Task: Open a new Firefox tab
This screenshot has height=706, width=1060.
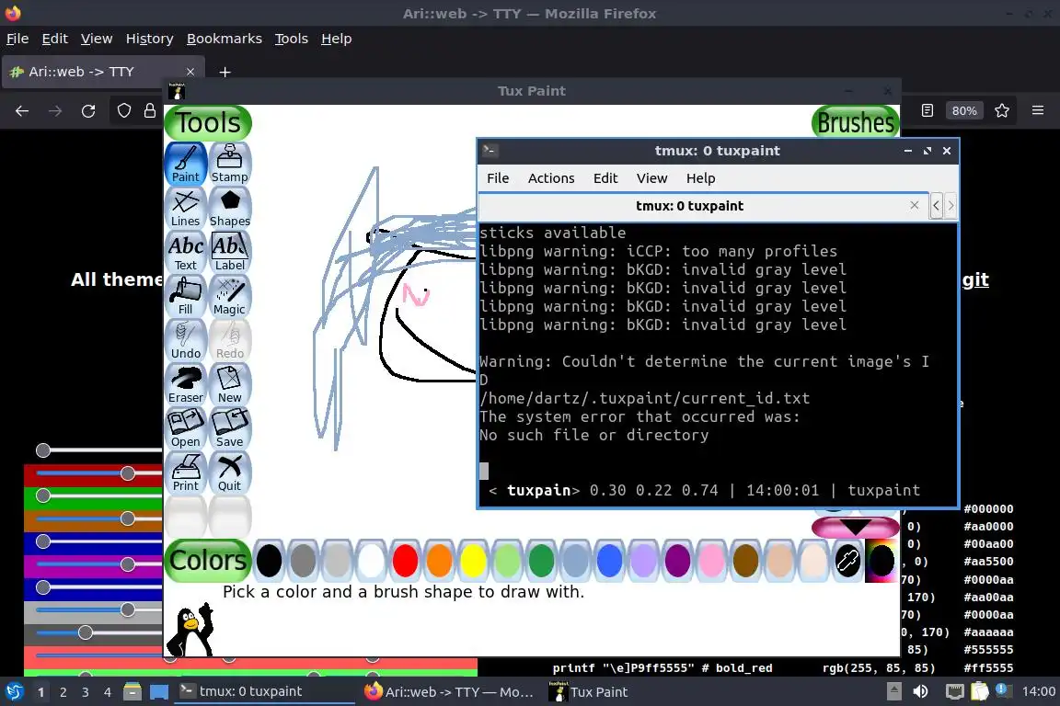Action: tap(225, 72)
